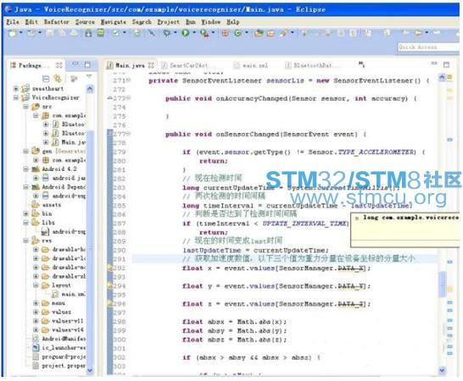
Task: Collapse the src folder node
Action: click(x=25, y=107)
